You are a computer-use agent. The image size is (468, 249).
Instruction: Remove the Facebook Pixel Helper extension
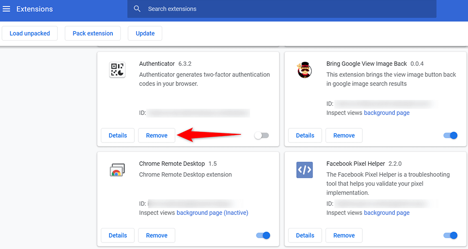point(344,235)
